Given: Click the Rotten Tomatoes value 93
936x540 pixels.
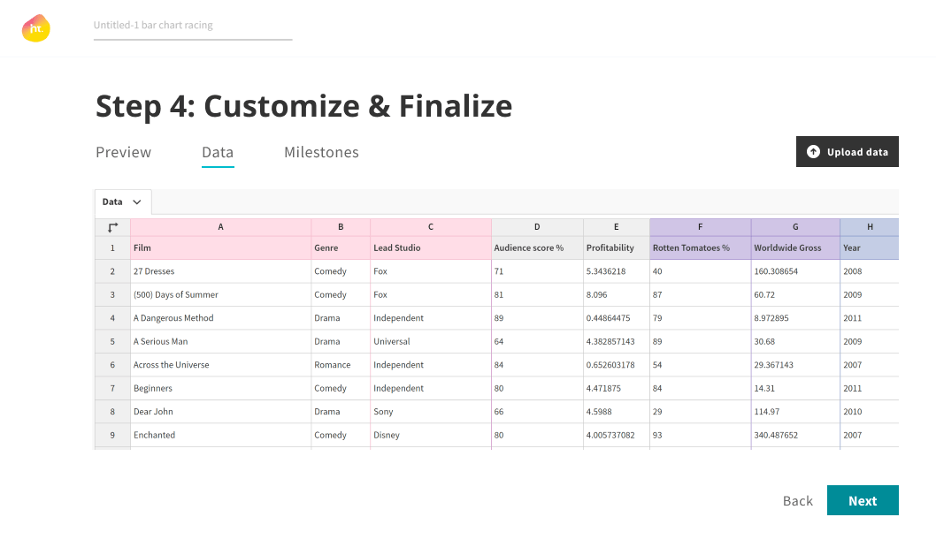Looking at the screenshot, I should tap(700, 435).
